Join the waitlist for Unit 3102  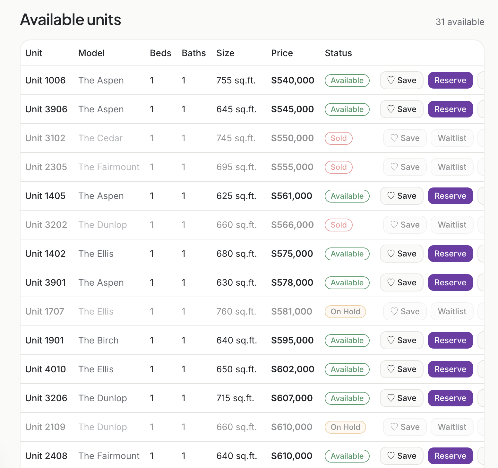(x=452, y=138)
